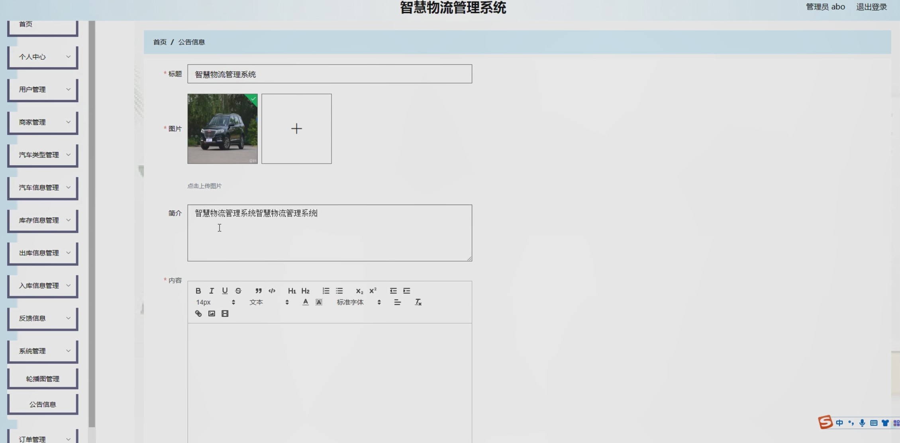Expand the 汽车信息管理 sidebar menu
The height and width of the screenshot is (443, 900).
pos(43,187)
